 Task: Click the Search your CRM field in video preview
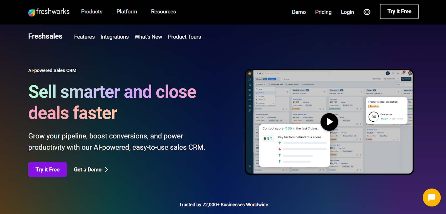(x=297, y=73)
